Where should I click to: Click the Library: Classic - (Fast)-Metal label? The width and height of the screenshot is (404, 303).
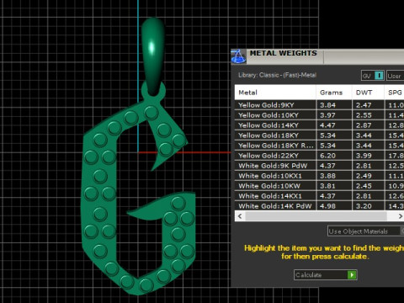[x=277, y=75]
